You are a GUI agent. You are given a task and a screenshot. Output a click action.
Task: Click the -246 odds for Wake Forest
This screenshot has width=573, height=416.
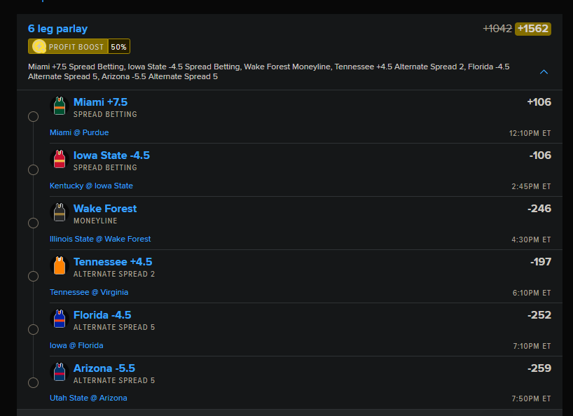pyautogui.click(x=539, y=209)
